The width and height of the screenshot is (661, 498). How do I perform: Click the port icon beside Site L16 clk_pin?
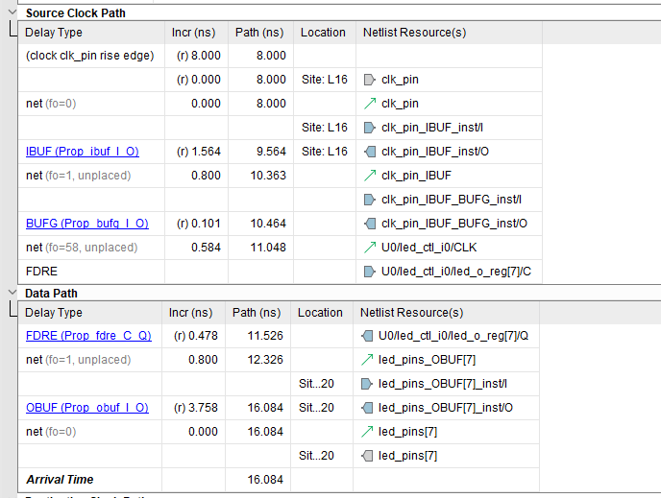click(x=369, y=80)
